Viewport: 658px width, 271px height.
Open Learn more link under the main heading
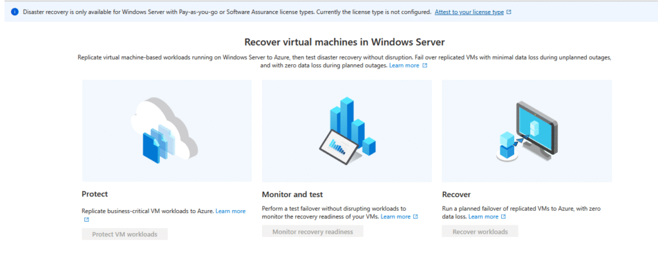click(x=404, y=66)
